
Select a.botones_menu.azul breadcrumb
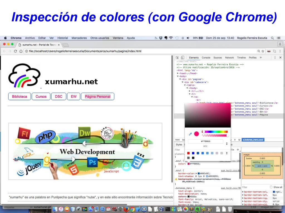(253, 140)
